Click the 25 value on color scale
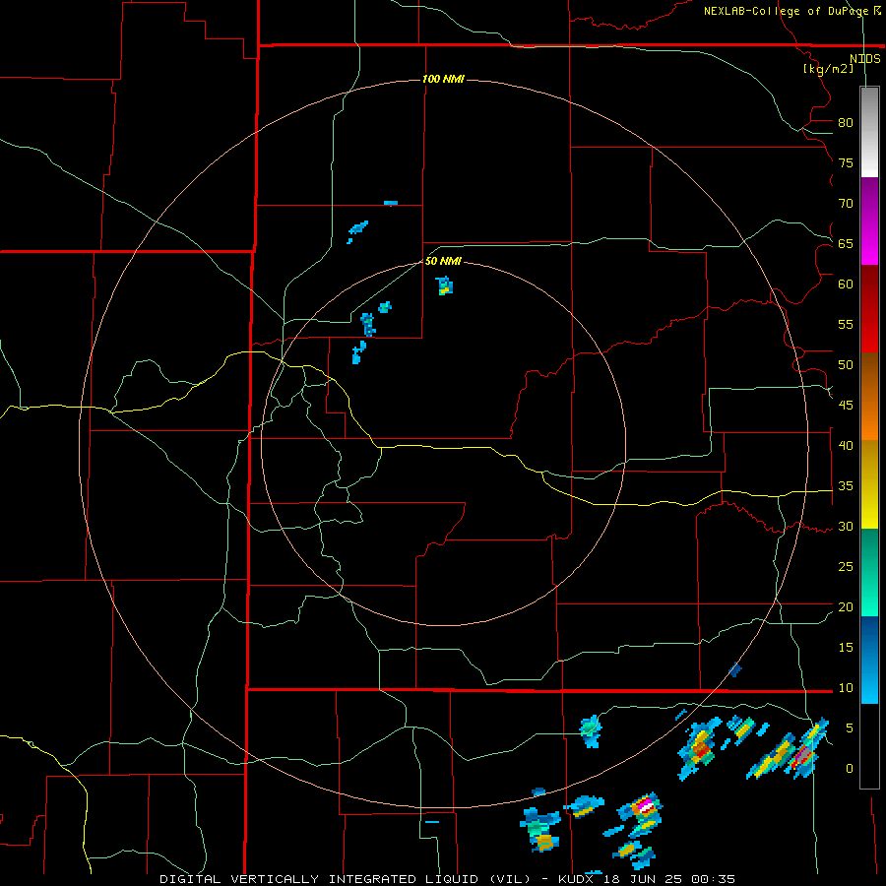The image size is (886, 886). [846, 566]
